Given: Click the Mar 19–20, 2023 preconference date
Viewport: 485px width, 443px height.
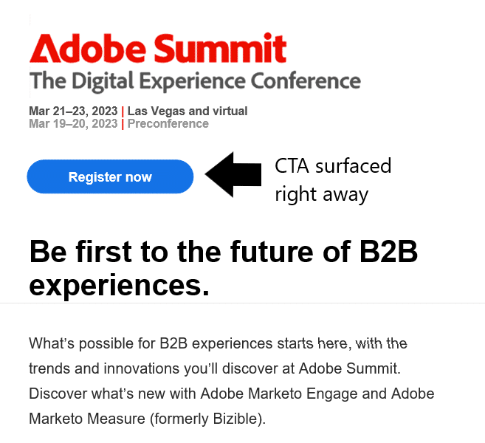Looking at the screenshot, I should 73,124.
